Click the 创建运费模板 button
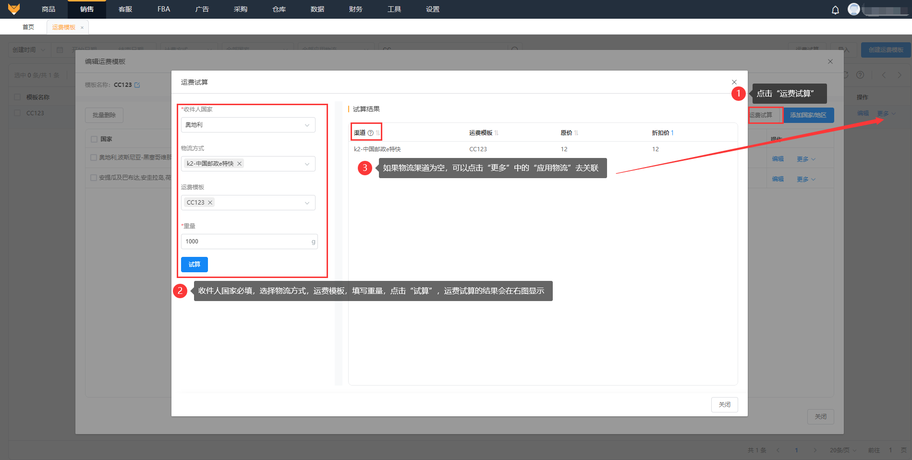Screen dimensions: 912x460 click(x=886, y=50)
